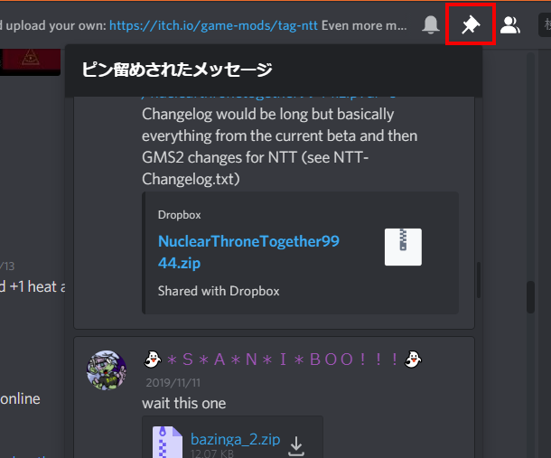
Task: Click the chat window scrollbar thumb
Action: pos(530,296)
